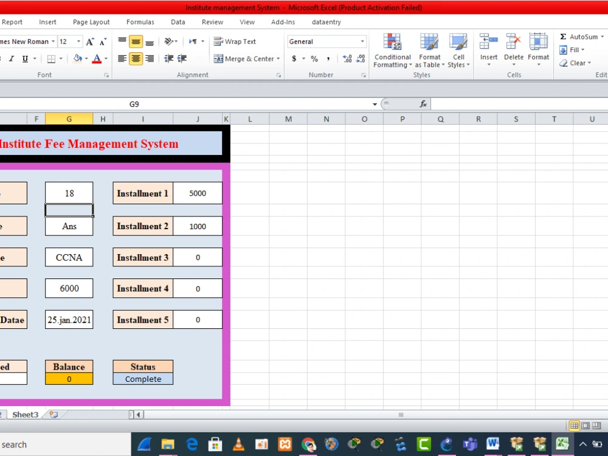The height and width of the screenshot is (456, 608).
Task: Switch to the Formulas ribbon tab
Action: (140, 22)
